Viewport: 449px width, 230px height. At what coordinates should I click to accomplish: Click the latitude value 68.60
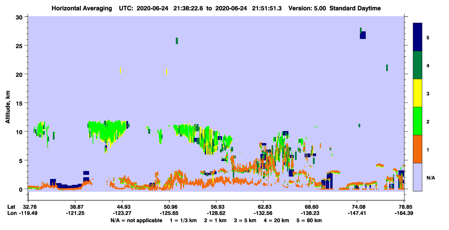pyautogui.click(x=310, y=207)
